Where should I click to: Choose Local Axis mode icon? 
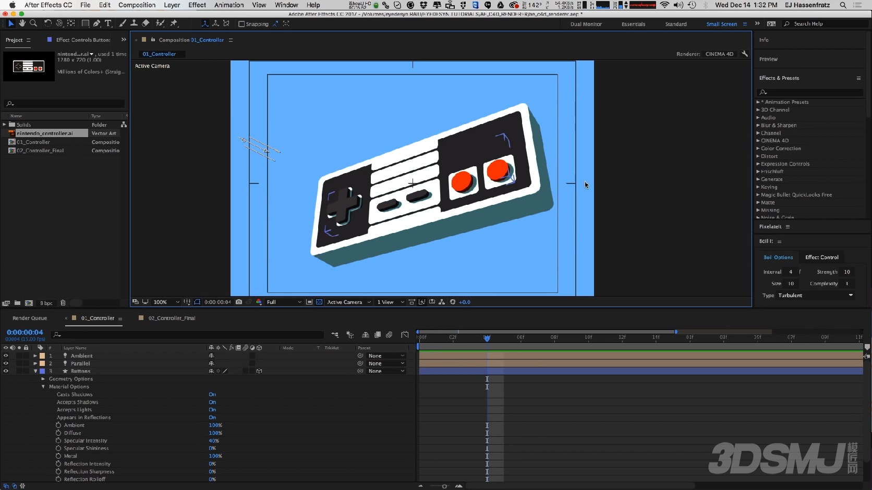click(205, 23)
